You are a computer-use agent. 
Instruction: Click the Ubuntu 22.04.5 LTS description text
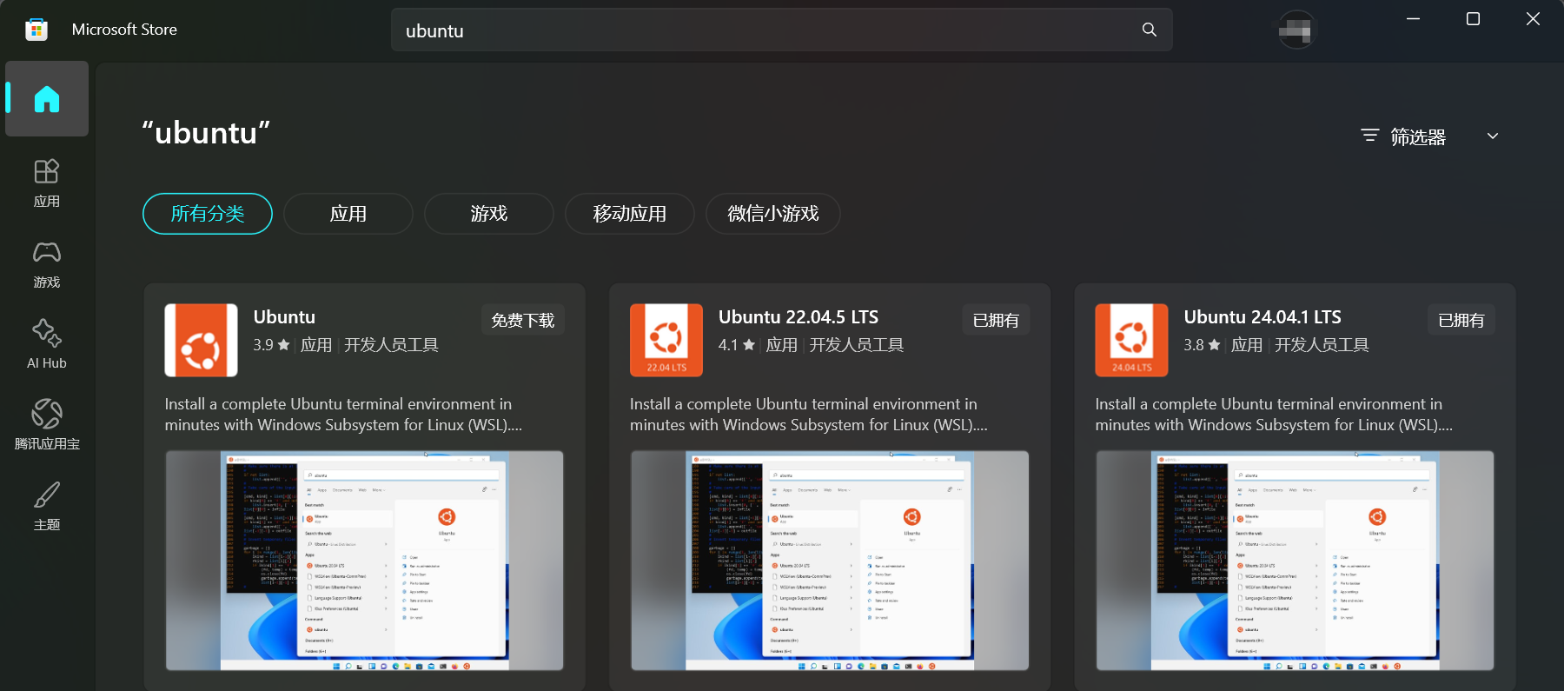(809, 415)
